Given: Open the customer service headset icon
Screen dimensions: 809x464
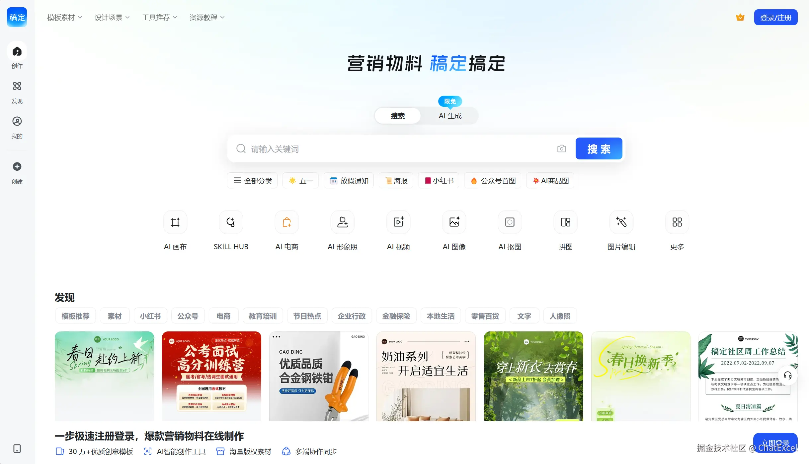Looking at the screenshot, I should pos(787,375).
